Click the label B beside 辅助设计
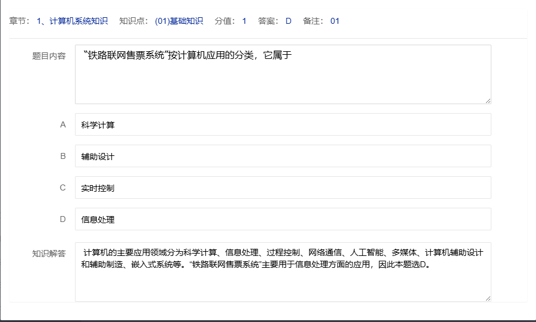This screenshot has height=322, width=536. pyautogui.click(x=62, y=157)
